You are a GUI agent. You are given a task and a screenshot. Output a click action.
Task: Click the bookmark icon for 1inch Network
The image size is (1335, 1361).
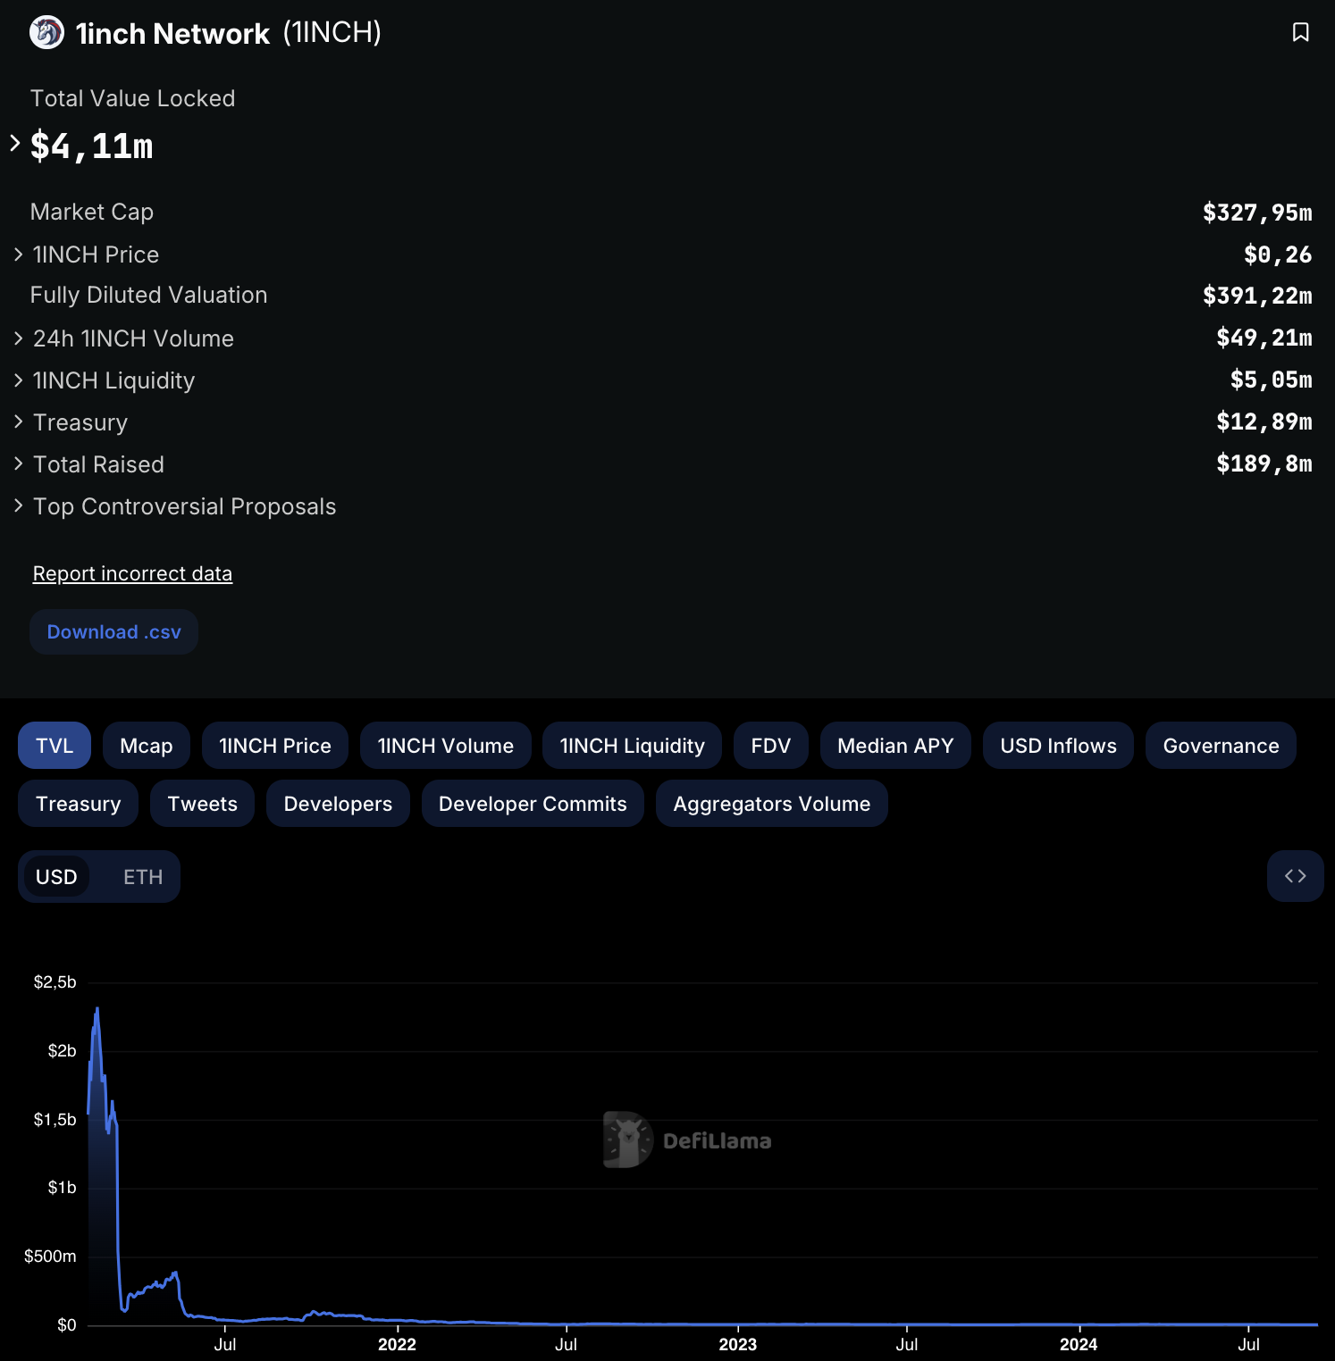coord(1300,33)
